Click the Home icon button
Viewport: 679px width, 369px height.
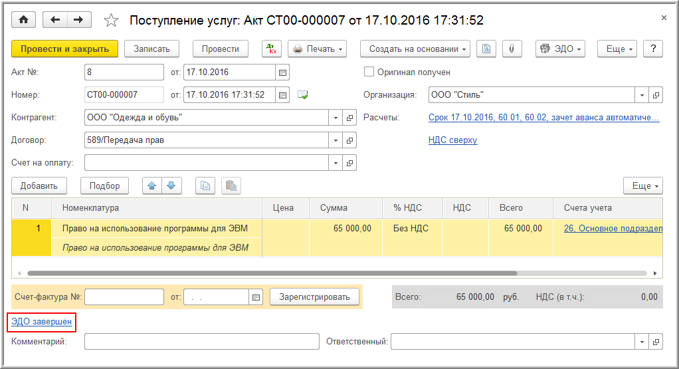(x=24, y=21)
